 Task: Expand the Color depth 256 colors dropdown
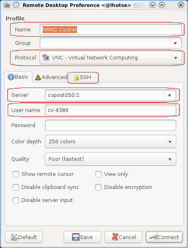pos(170,142)
